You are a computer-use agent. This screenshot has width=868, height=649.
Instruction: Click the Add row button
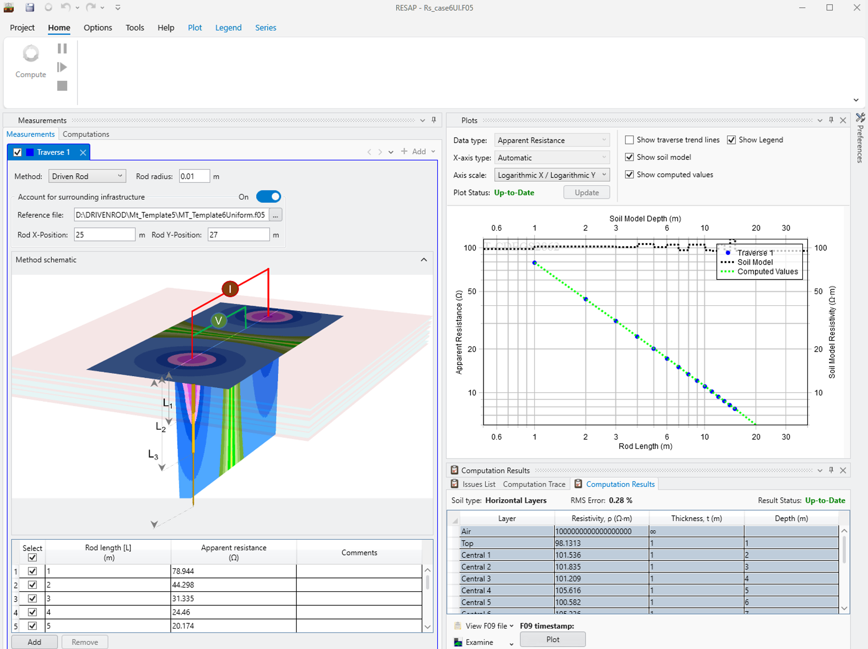pyautogui.click(x=34, y=642)
